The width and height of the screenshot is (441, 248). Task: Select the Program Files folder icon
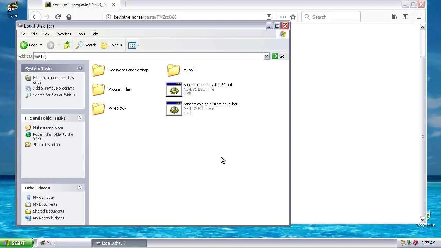coord(99,89)
